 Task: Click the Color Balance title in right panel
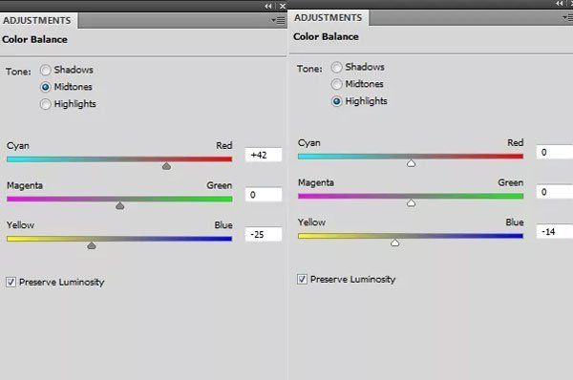coord(326,36)
